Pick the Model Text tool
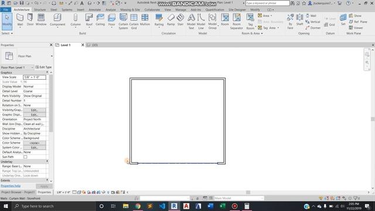This screenshot has height=211, width=375. (191, 21)
